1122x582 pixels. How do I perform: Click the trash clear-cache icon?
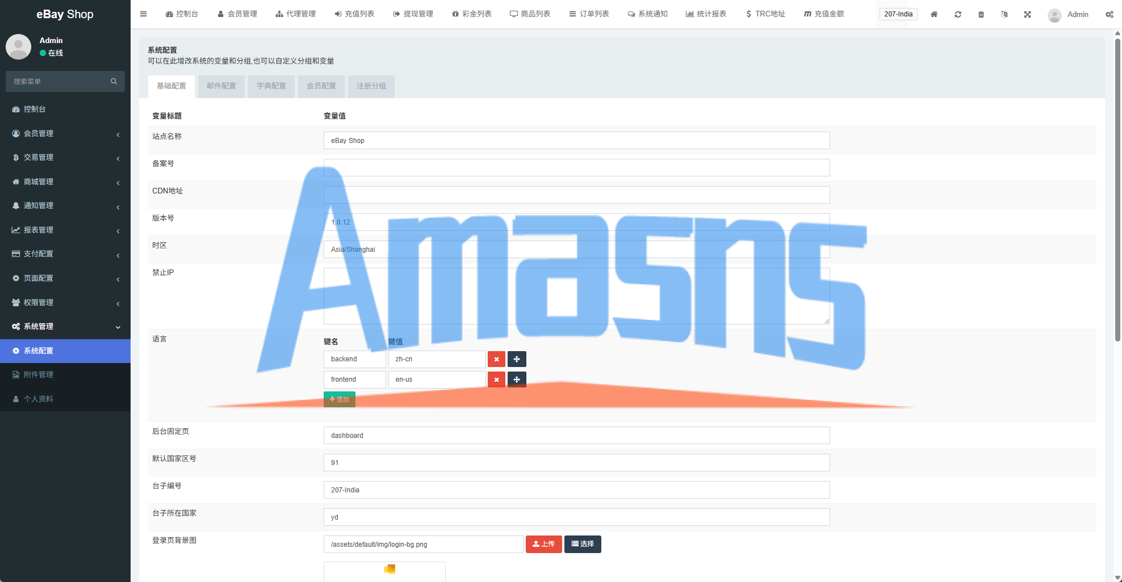(981, 14)
